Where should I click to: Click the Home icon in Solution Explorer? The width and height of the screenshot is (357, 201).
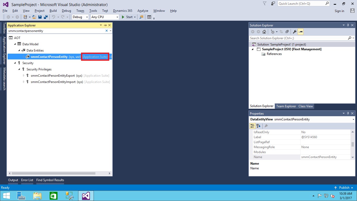(264, 32)
